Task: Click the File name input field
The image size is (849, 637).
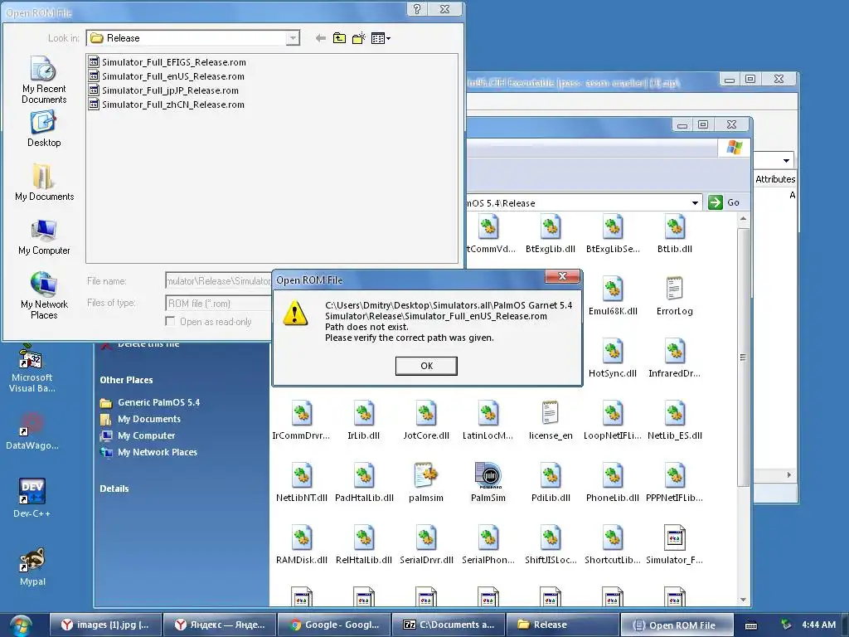Action: 218,280
